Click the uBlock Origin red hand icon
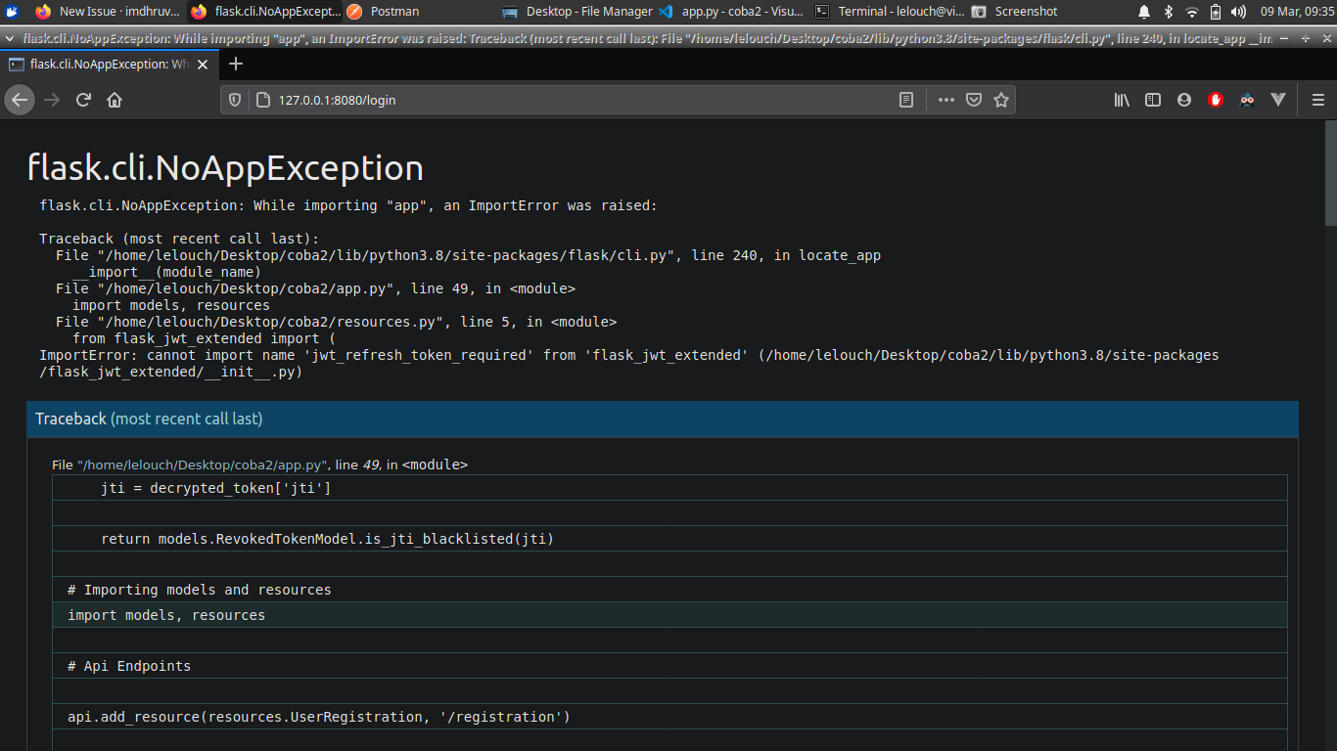1337x751 pixels. click(1216, 99)
